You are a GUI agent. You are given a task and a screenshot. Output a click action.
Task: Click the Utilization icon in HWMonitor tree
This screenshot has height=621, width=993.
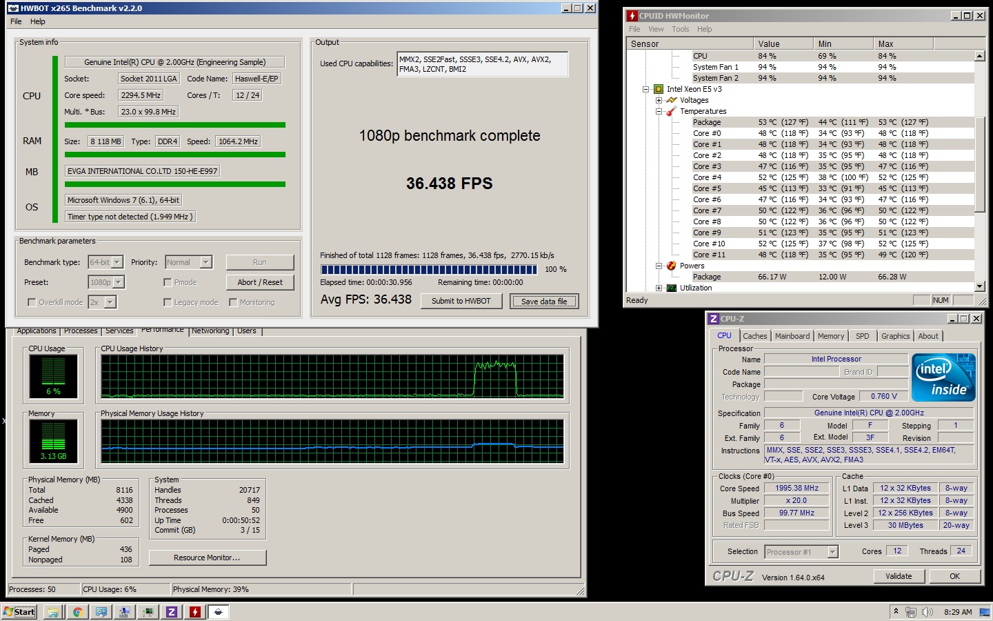point(671,288)
